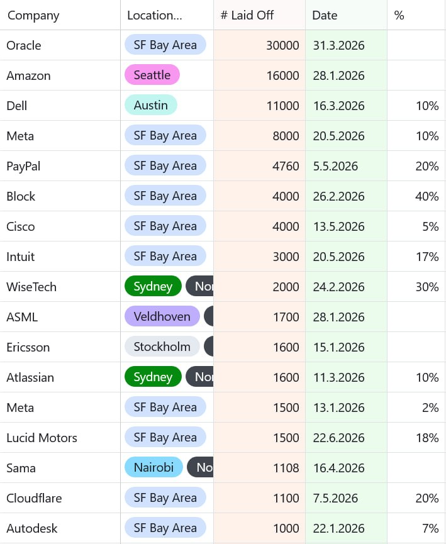Click the % column header
The height and width of the screenshot is (544, 446).
[x=416, y=15]
